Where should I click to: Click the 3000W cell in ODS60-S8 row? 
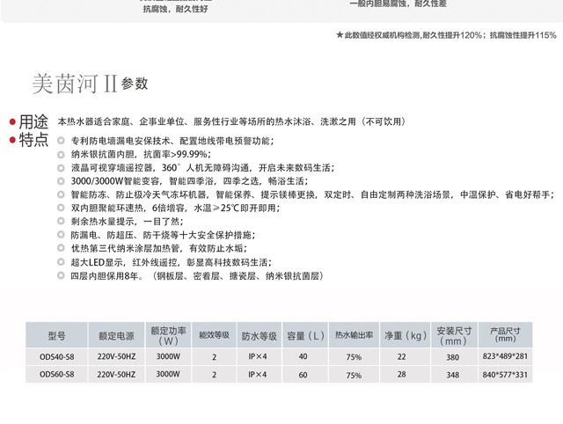(x=168, y=374)
